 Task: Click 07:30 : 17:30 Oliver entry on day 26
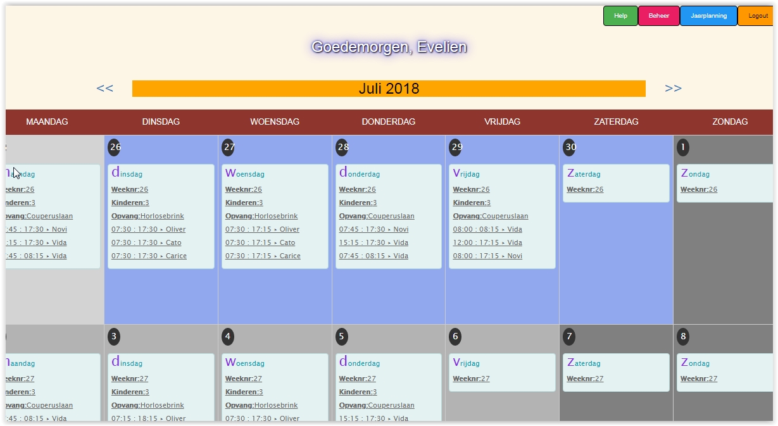click(x=148, y=229)
